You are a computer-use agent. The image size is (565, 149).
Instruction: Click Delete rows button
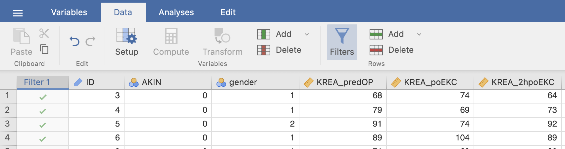[x=392, y=50]
